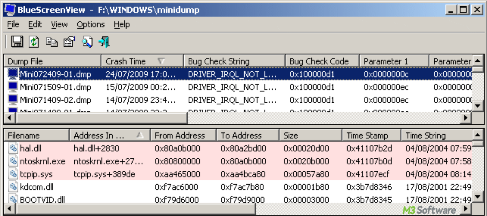Select the hal.dll filename

[31, 149]
